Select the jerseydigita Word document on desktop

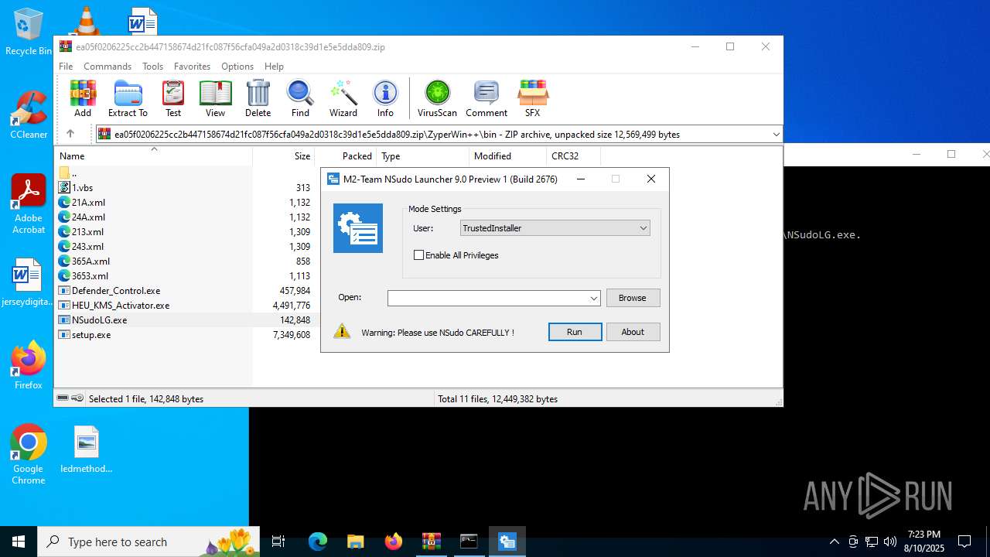point(27,282)
